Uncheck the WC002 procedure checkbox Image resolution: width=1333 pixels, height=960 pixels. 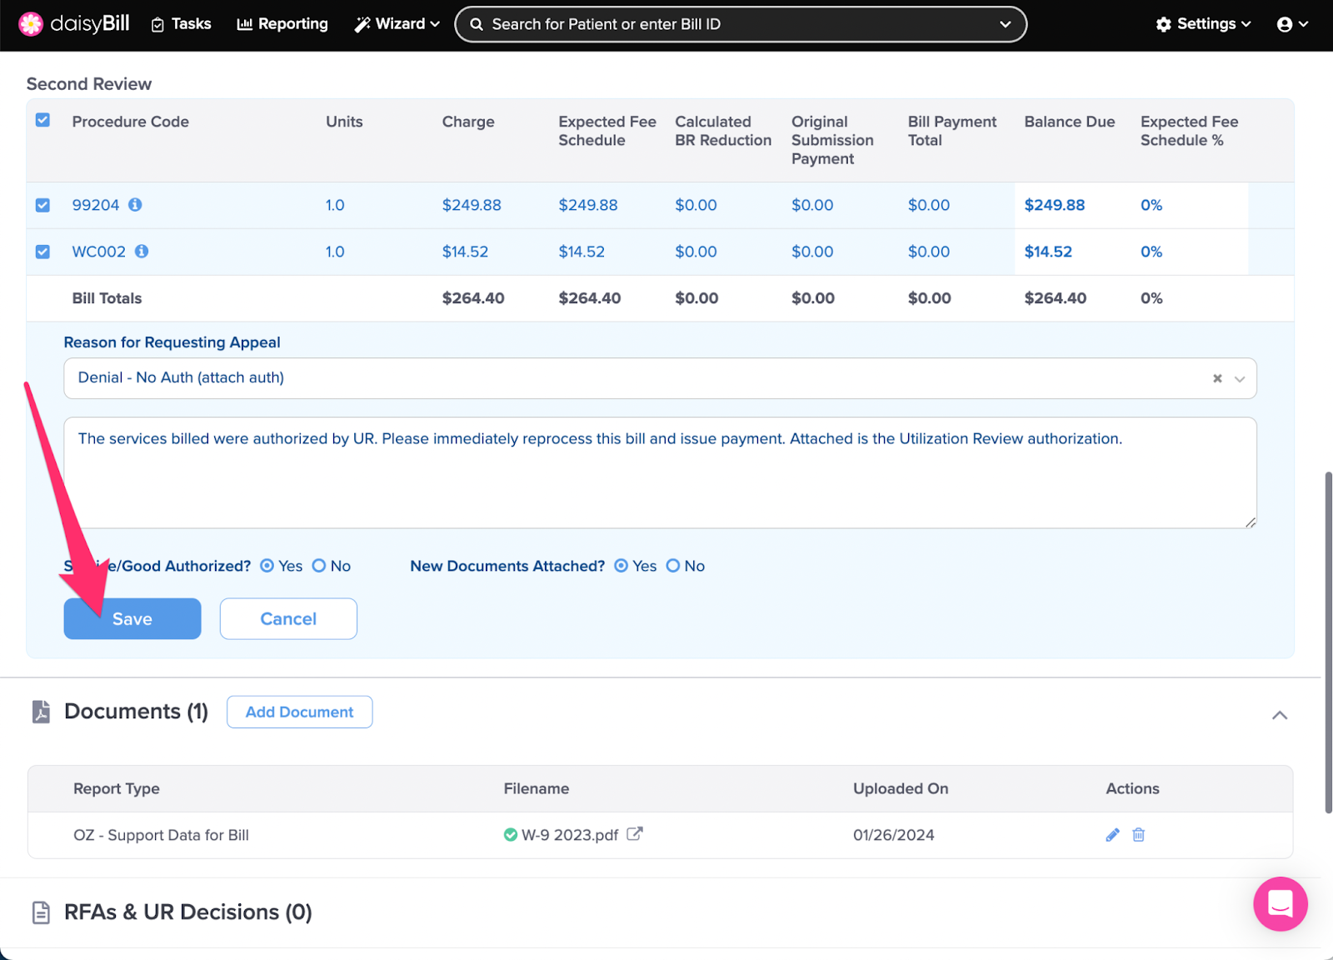click(42, 252)
